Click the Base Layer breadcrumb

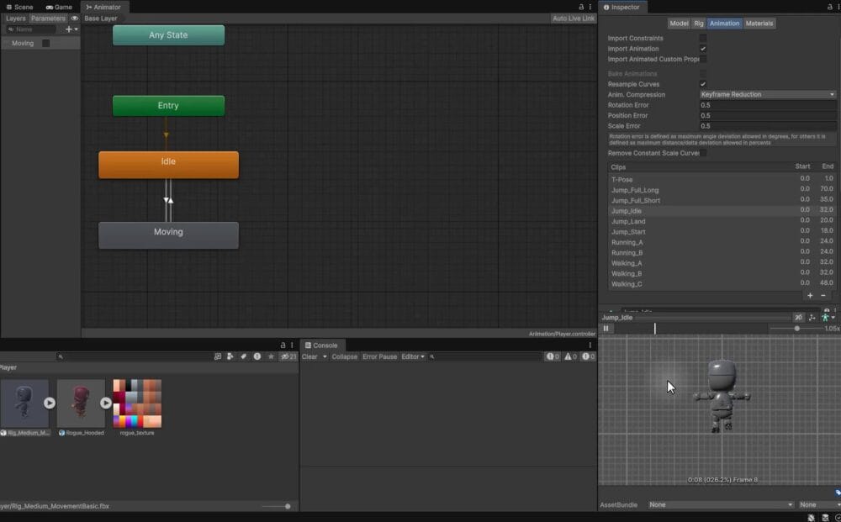101,18
